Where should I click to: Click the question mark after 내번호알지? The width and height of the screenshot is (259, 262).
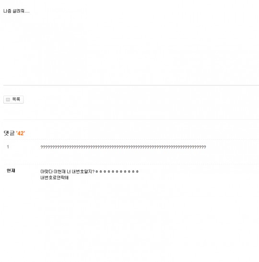tap(94, 172)
